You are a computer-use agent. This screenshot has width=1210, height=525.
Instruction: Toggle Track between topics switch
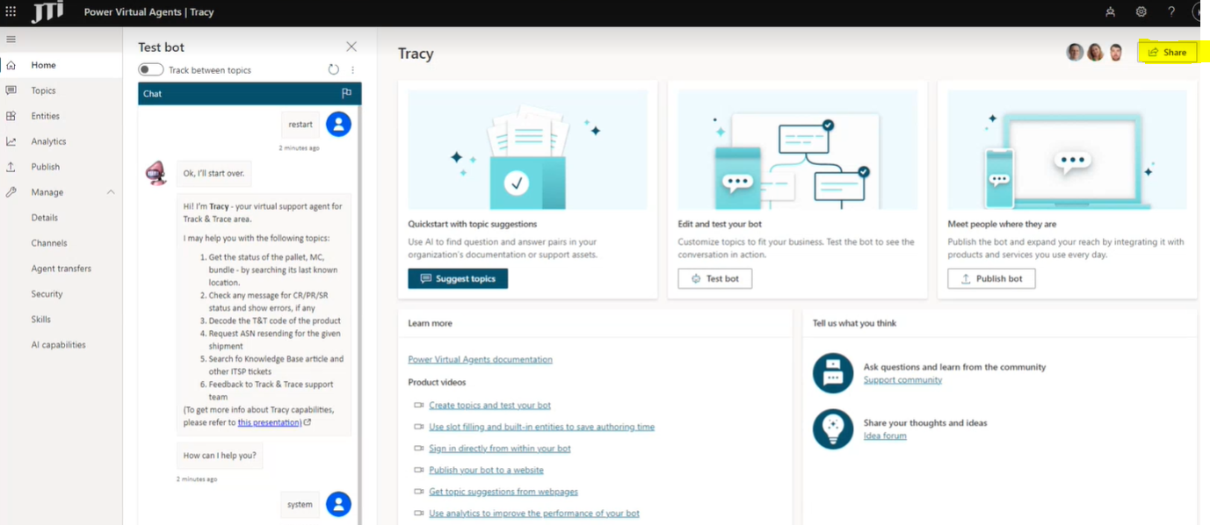(151, 70)
